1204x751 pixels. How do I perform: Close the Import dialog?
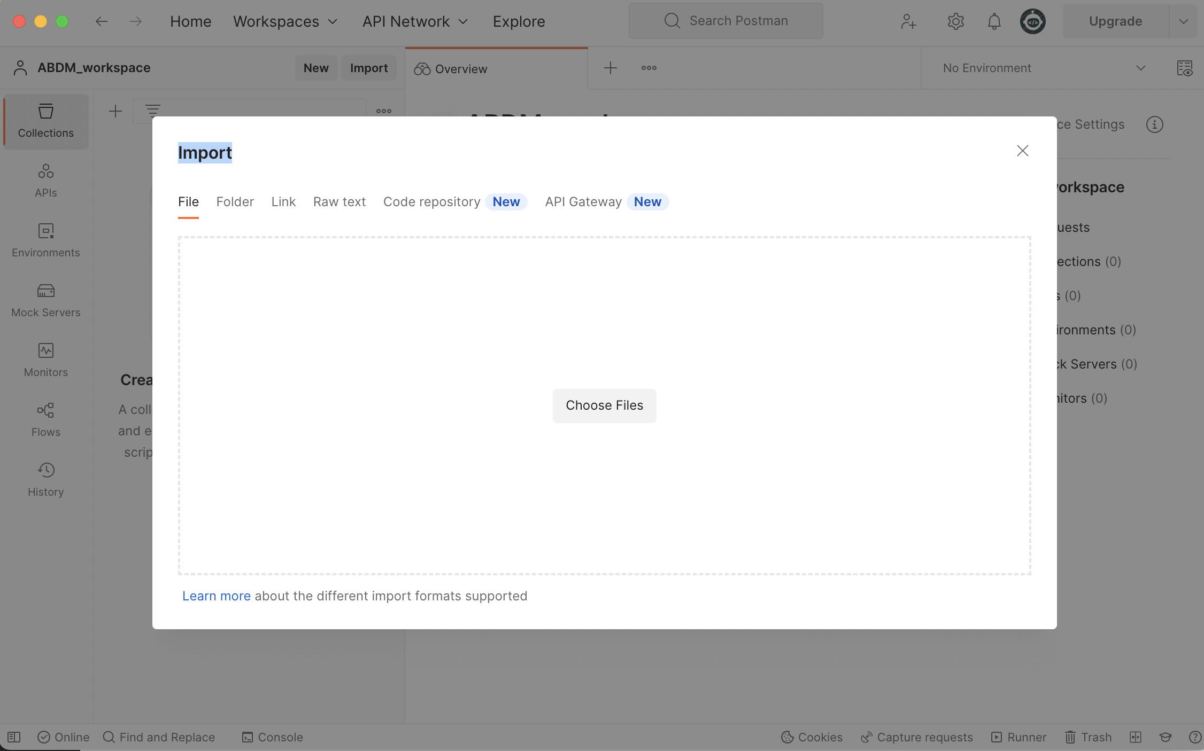(1022, 151)
